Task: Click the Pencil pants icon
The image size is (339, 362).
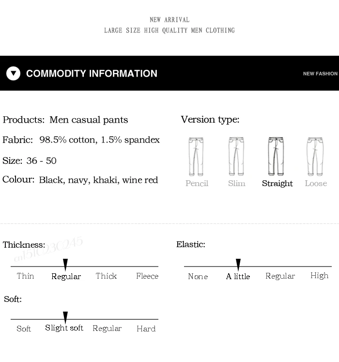Action: [196, 157]
